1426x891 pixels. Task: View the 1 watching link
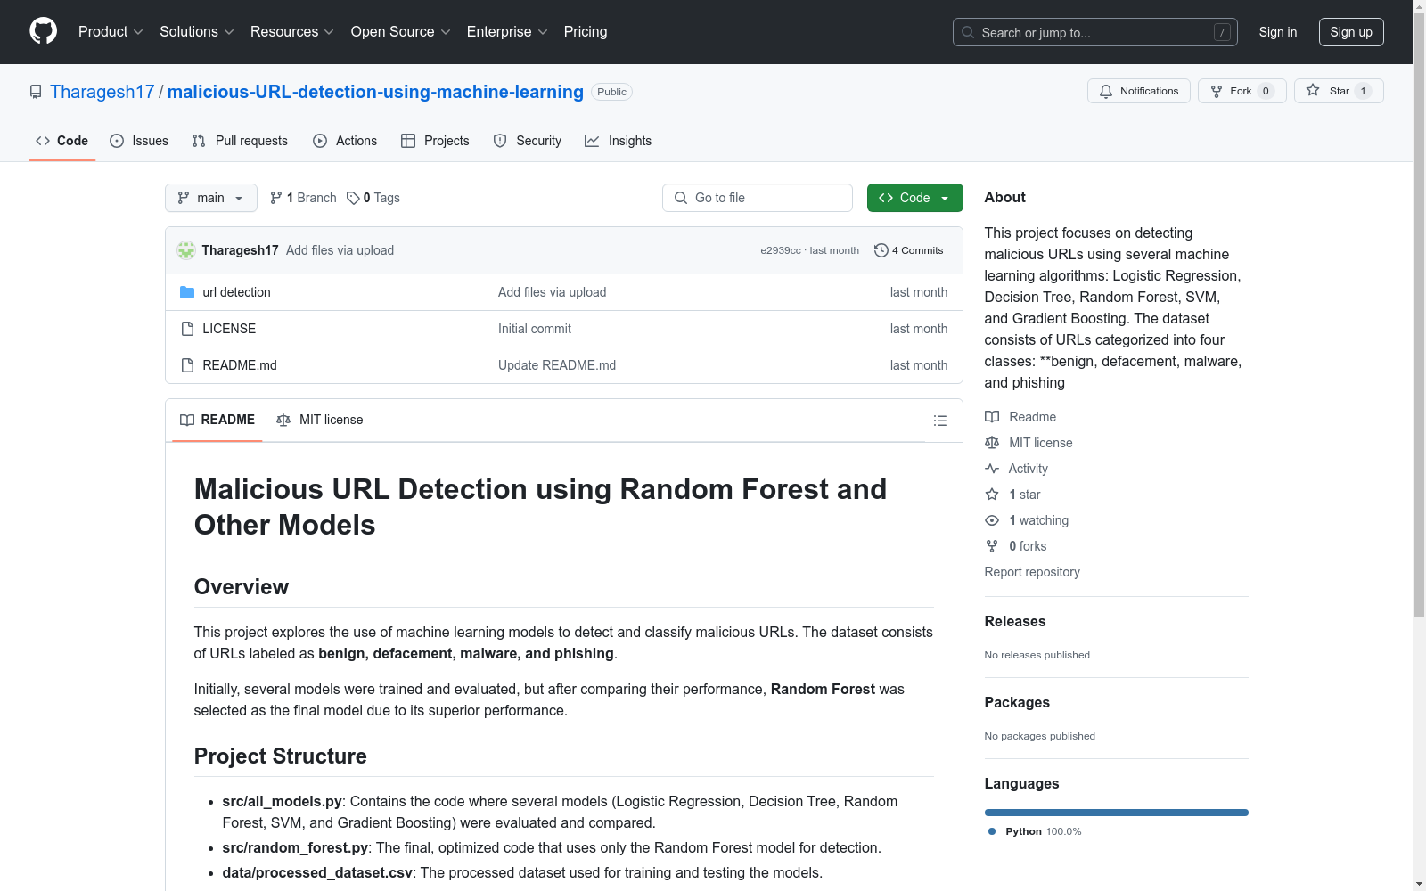(x=1027, y=520)
